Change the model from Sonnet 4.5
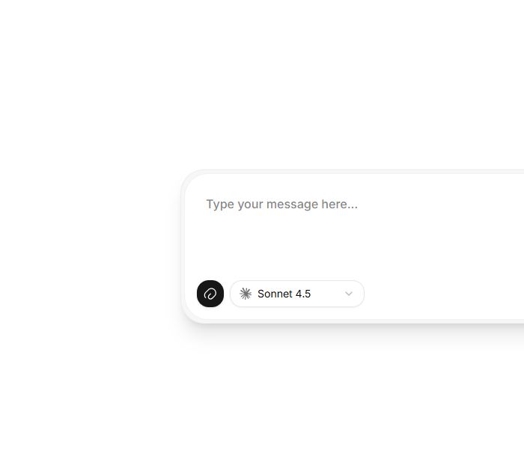This screenshot has height=469, width=524. (297, 294)
